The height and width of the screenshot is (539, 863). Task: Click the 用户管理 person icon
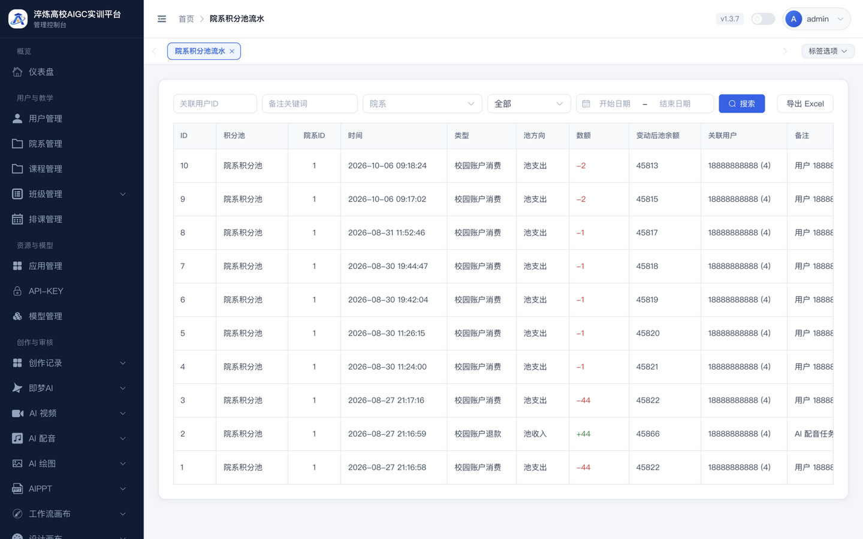[x=17, y=119]
